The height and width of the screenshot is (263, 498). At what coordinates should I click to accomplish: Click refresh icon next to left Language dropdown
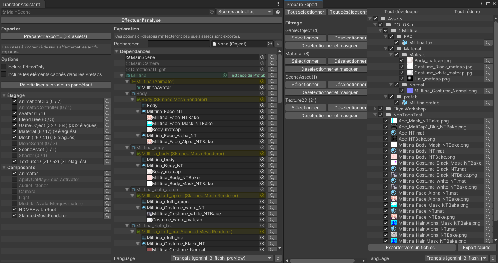click(278, 258)
